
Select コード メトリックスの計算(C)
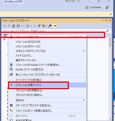point(48,80)
